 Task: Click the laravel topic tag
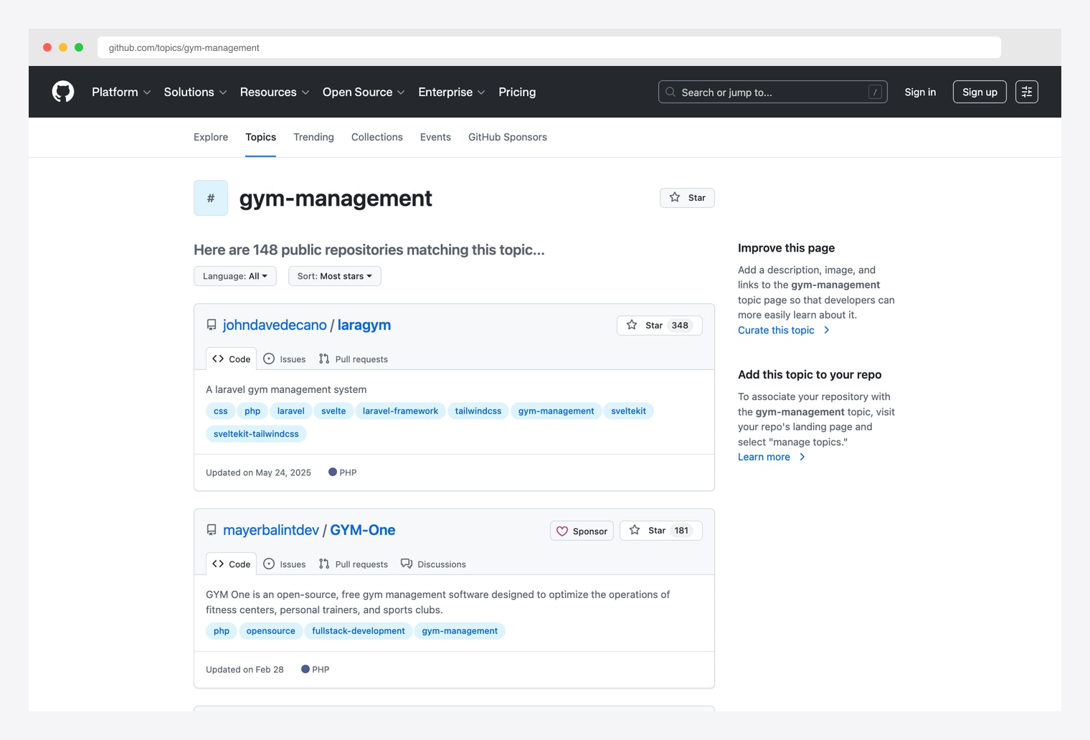pyautogui.click(x=291, y=411)
